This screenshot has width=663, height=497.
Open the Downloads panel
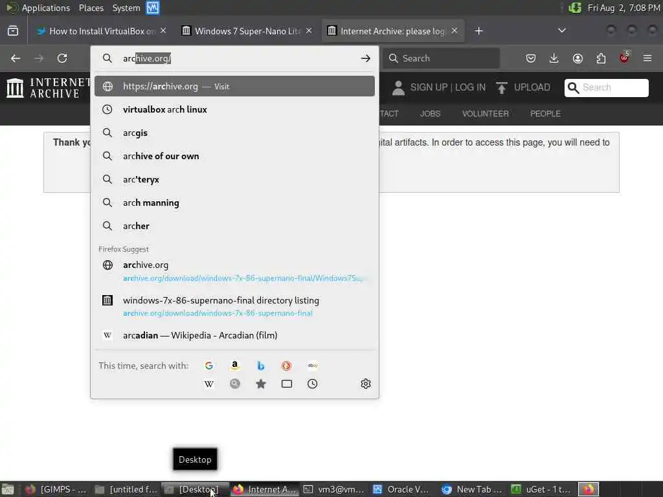554,58
